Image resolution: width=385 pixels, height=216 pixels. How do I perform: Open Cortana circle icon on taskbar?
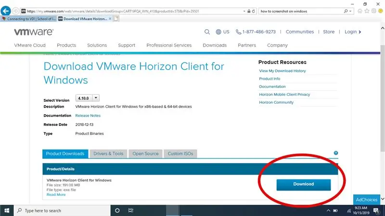coord(117,210)
